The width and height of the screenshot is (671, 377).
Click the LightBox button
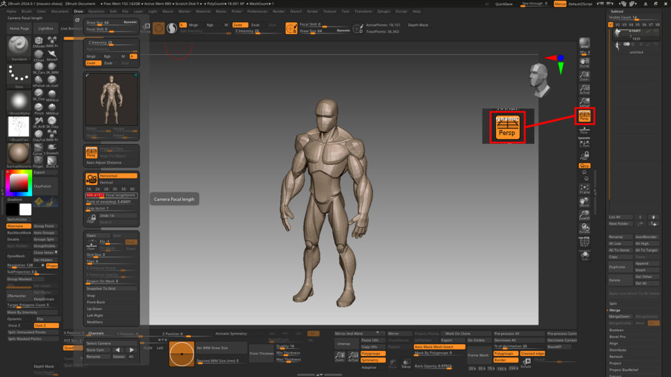tap(46, 29)
